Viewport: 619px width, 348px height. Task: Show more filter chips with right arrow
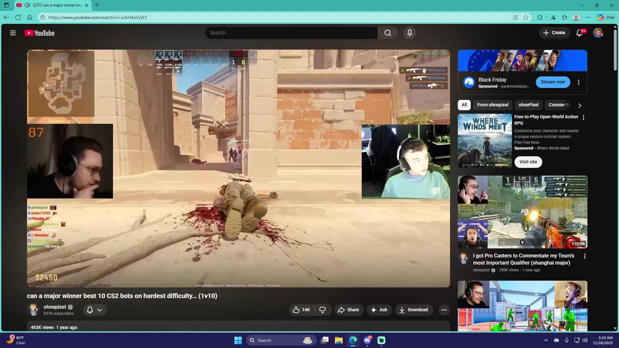[579, 105]
